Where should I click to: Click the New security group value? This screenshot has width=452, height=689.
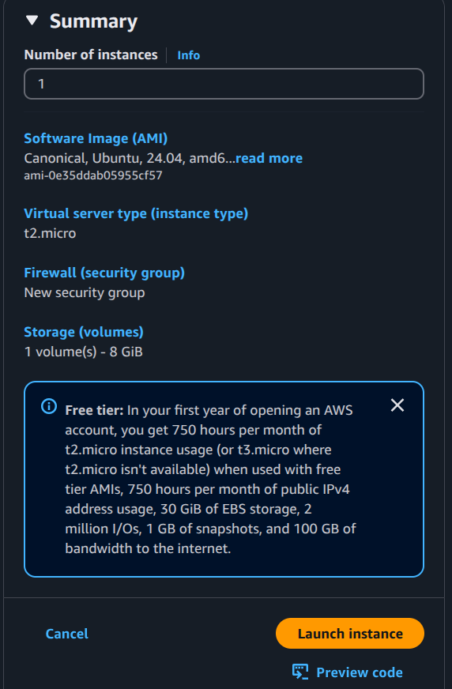tap(85, 292)
